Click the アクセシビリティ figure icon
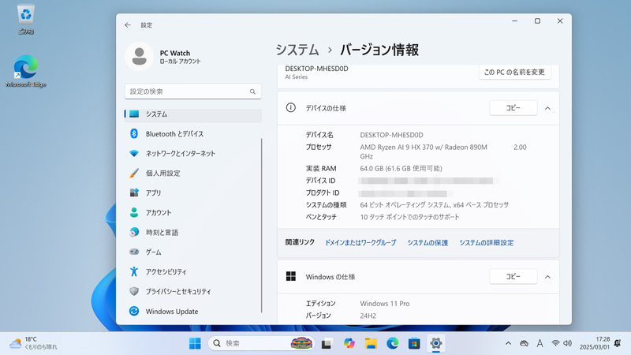Screen dimensions: 631x355 tap(134, 271)
